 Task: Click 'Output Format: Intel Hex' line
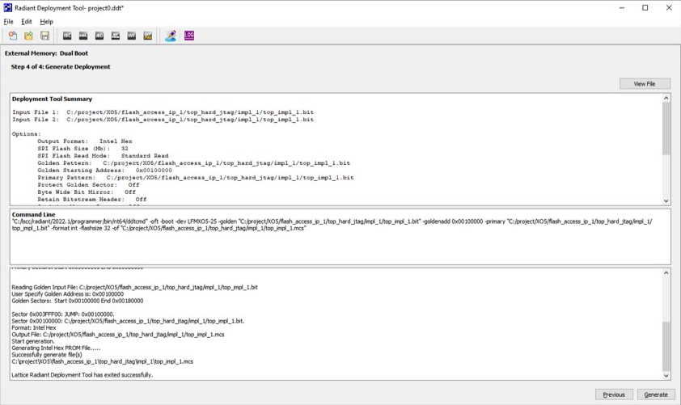(x=85, y=141)
